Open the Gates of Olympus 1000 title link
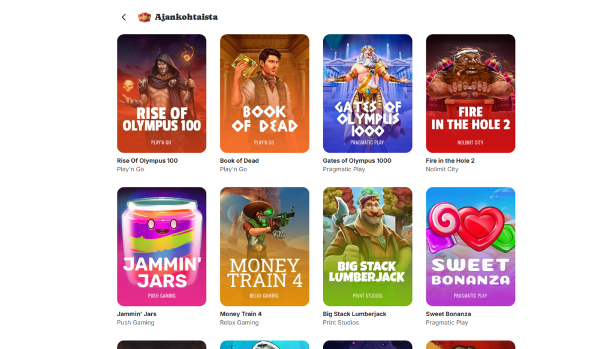This screenshot has height=349, width=614. click(357, 160)
